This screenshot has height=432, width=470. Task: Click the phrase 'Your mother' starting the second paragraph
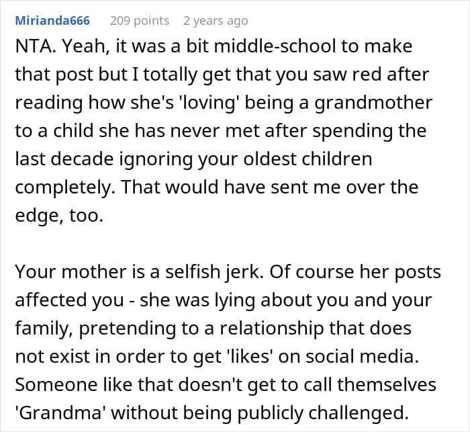(x=70, y=271)
